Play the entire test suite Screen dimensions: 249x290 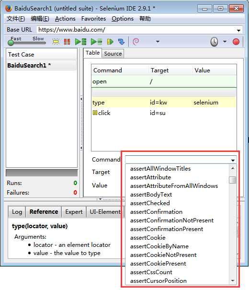point(80,42)
